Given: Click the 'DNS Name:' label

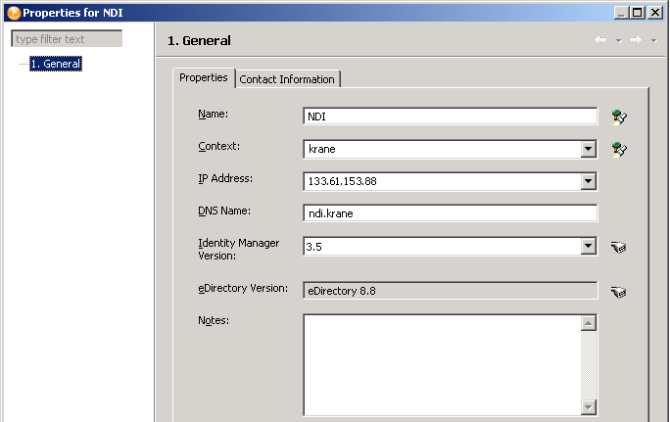Looking at the screenshot, I should pos(224,211).
